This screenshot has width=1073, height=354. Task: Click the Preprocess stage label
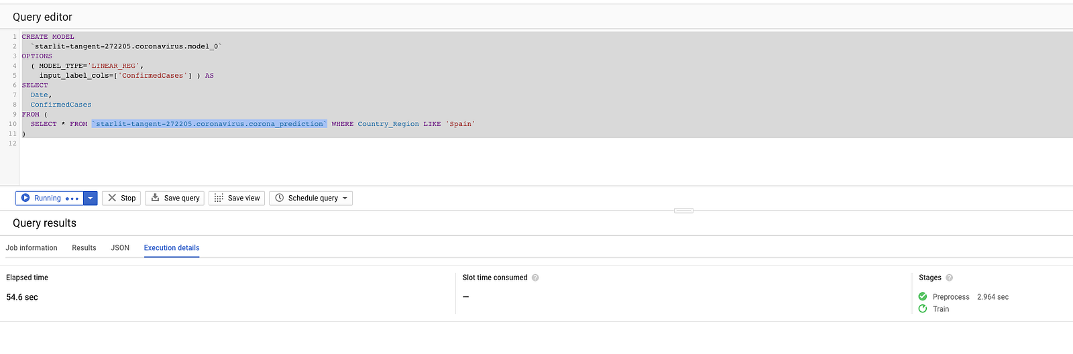click(951, 297)
